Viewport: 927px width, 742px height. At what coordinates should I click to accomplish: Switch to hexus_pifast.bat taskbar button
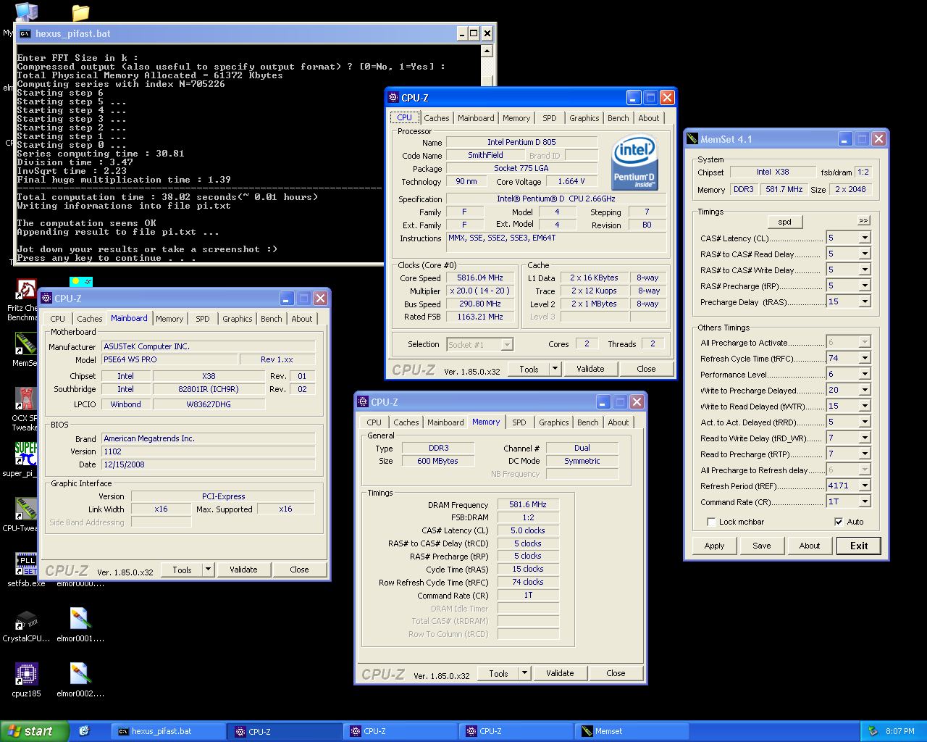coord(168,731)
